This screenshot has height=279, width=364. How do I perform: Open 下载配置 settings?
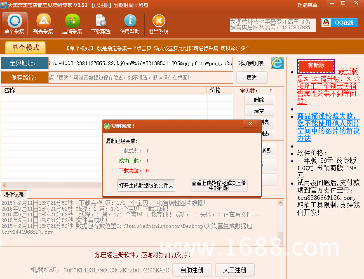coord(101,24)
